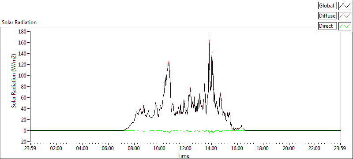Select the starting 23:59 time label
This screenshot has width=353, height=159.
[30, 148]
